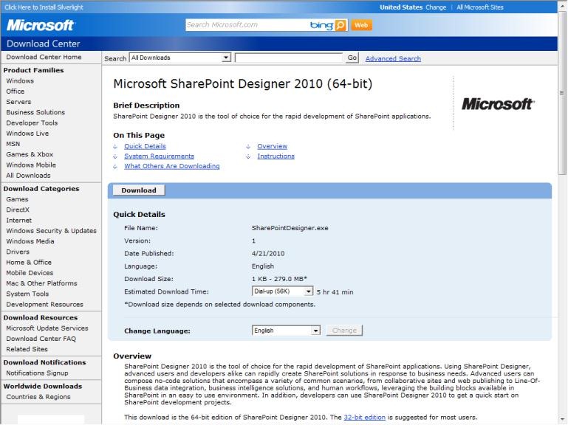Click the Download button
This screenshot has height=425, width=568.
point(139,190)
